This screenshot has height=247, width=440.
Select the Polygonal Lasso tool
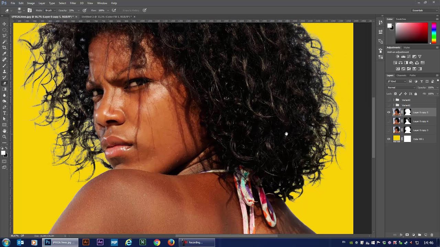[x=4, y=35]
